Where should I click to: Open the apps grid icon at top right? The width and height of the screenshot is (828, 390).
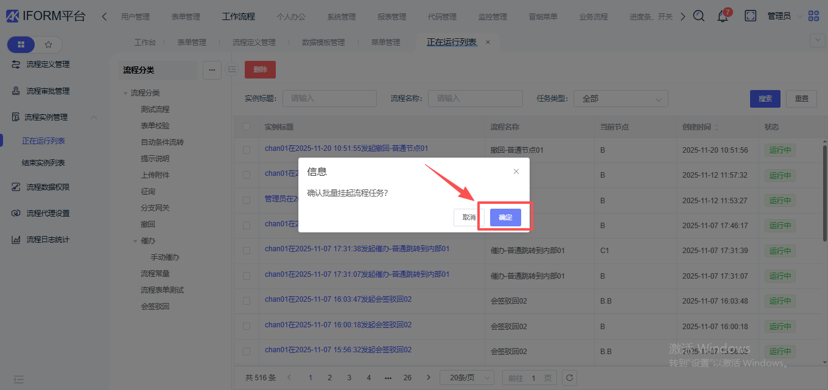click(x=813, y=16)
